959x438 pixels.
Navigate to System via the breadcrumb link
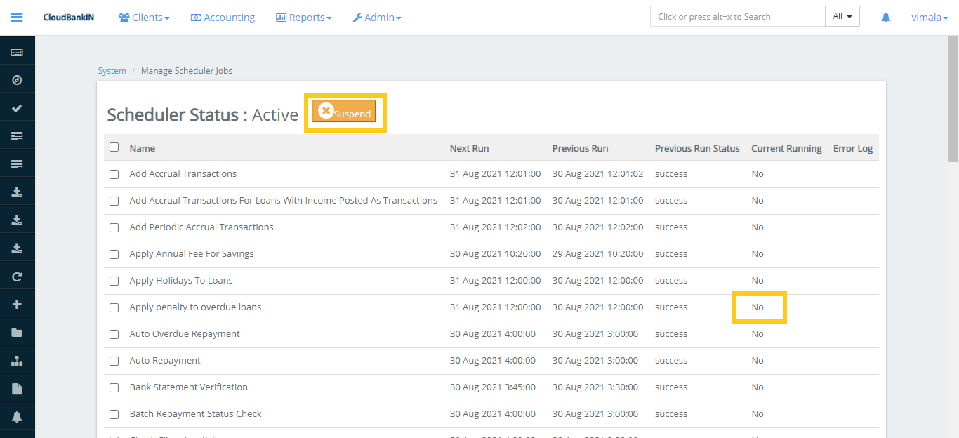click(112, 70)
